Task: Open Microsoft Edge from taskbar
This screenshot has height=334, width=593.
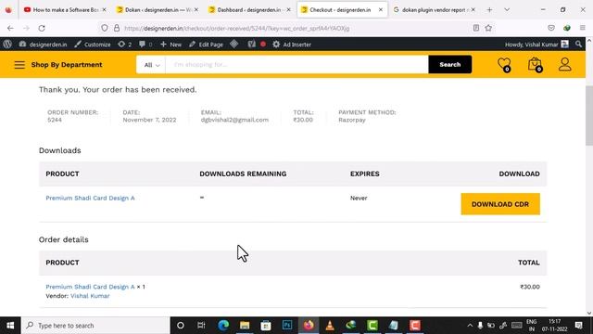Action: (223, 326)
